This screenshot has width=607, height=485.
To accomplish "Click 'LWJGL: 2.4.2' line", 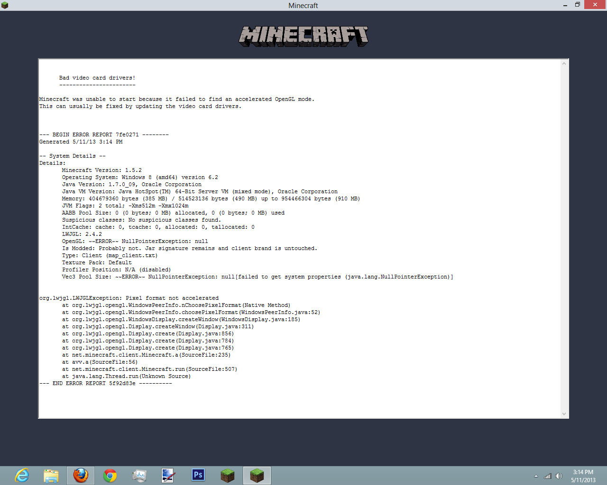I will [82, 234].
